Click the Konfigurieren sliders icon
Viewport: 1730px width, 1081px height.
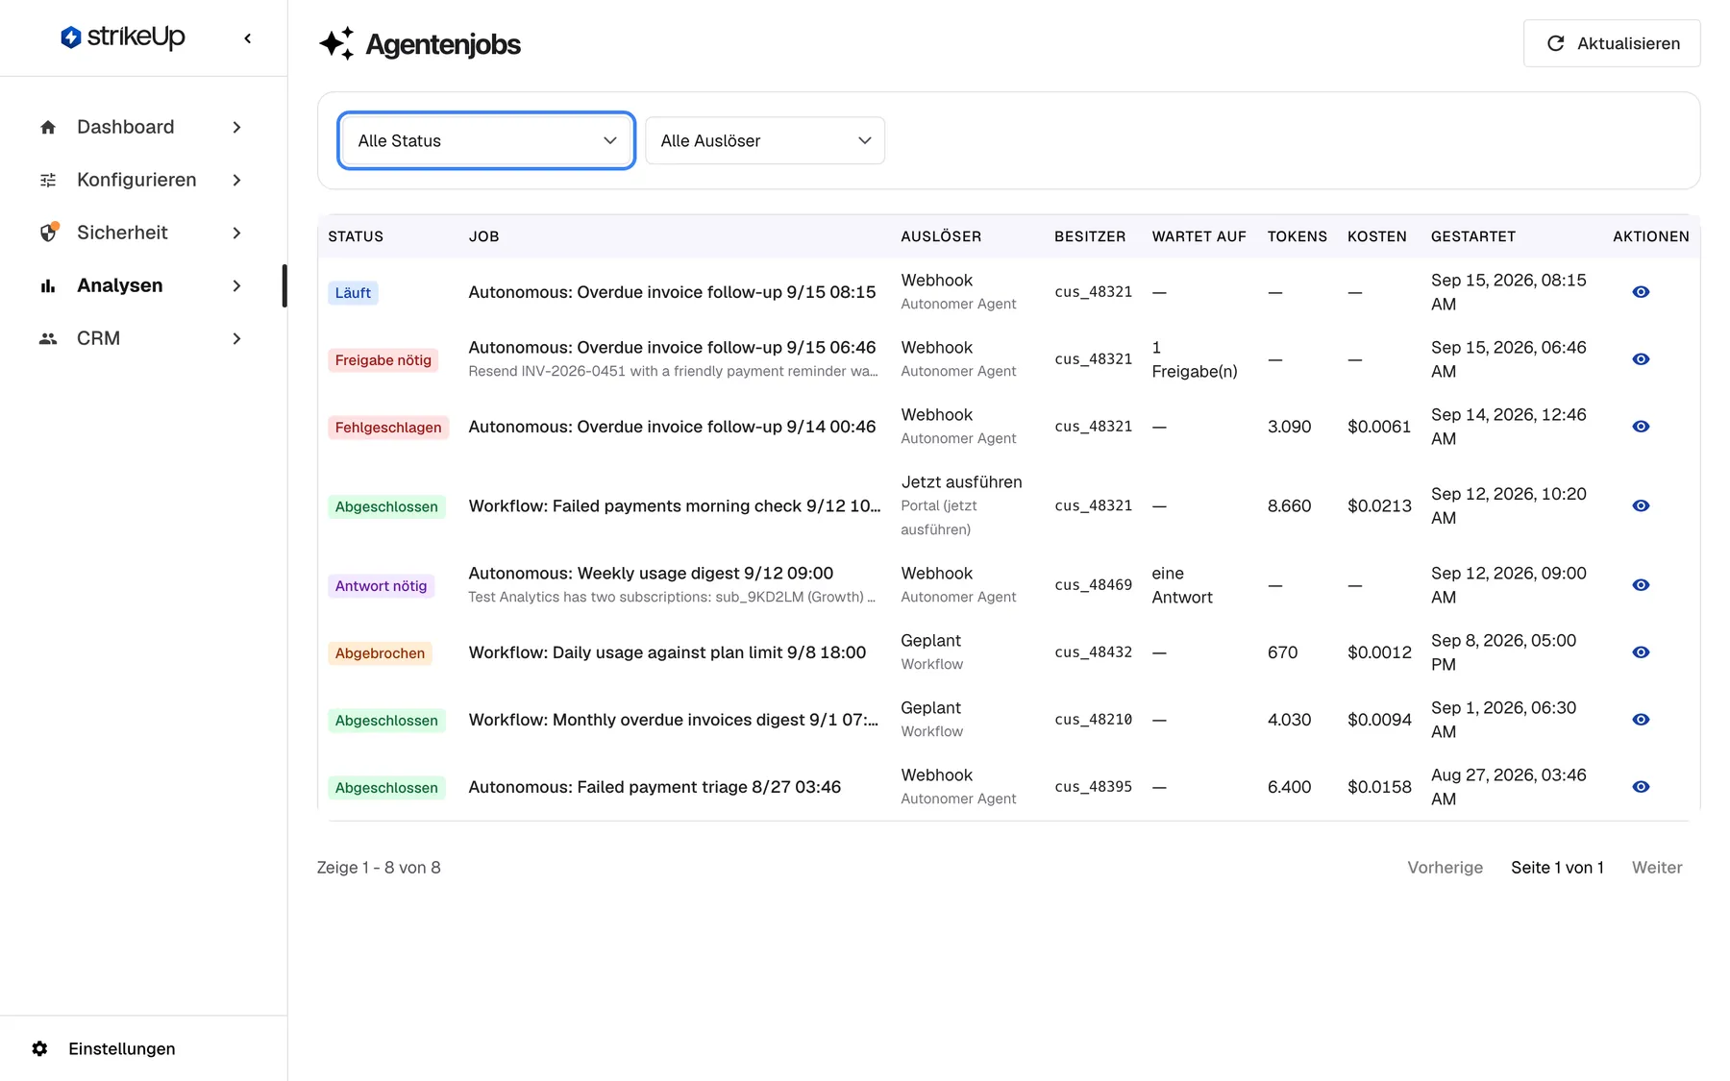(x=48, y=180)
